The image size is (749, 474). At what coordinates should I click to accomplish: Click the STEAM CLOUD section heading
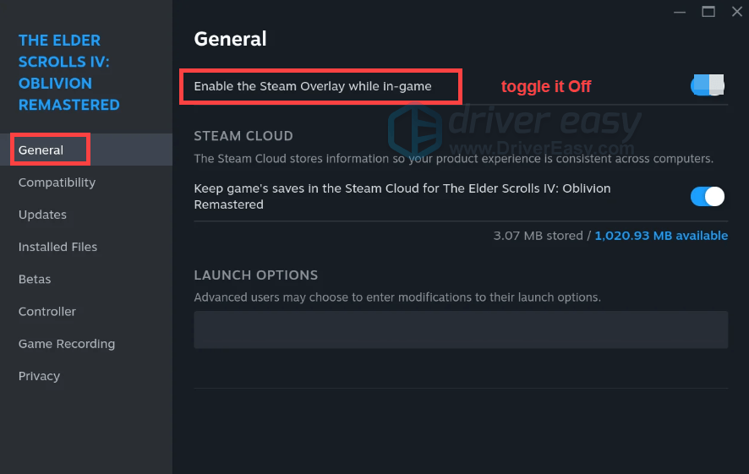(243, 136)
